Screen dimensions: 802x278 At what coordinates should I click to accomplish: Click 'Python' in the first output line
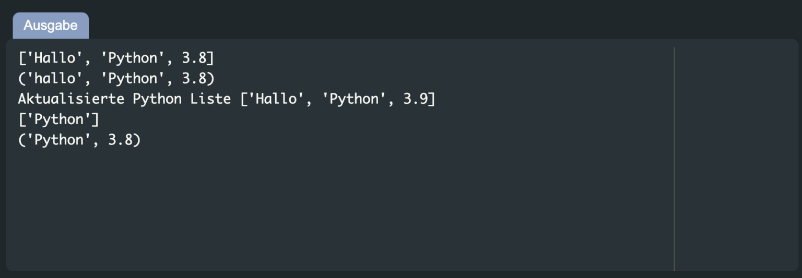[133, 58]
